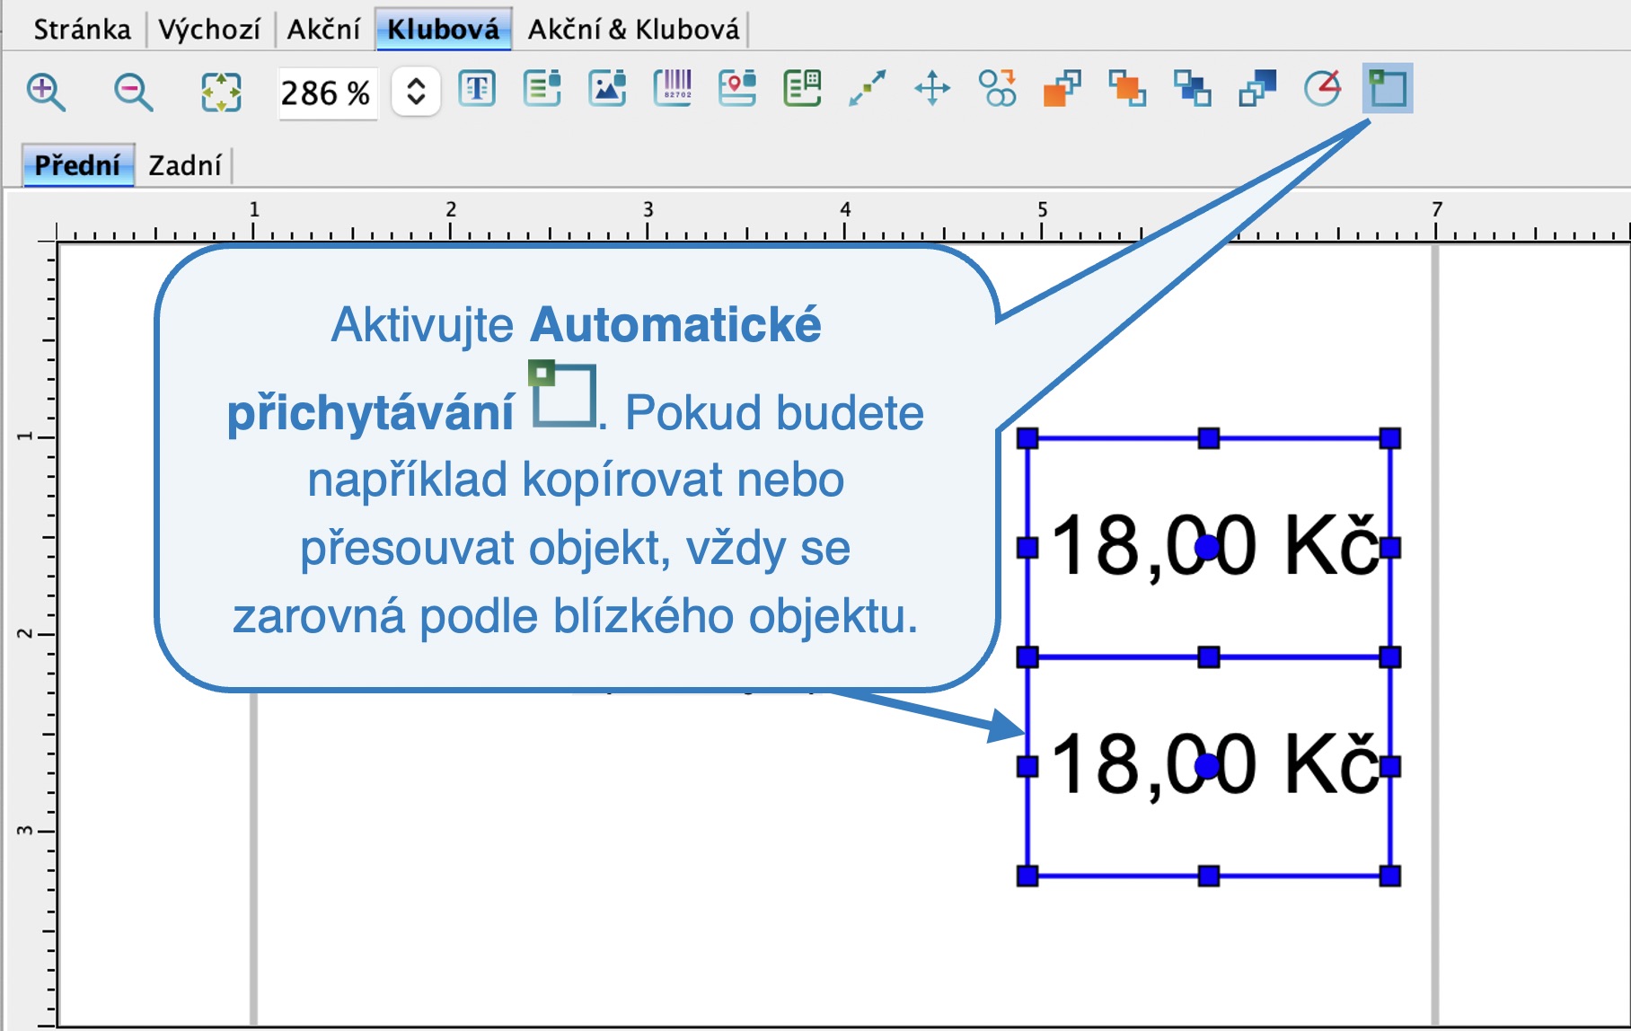The width and height of the screenshot is (1631, 1031).
Task: Click bottom-left handle of lower price box
Action: coord(1027,876)
